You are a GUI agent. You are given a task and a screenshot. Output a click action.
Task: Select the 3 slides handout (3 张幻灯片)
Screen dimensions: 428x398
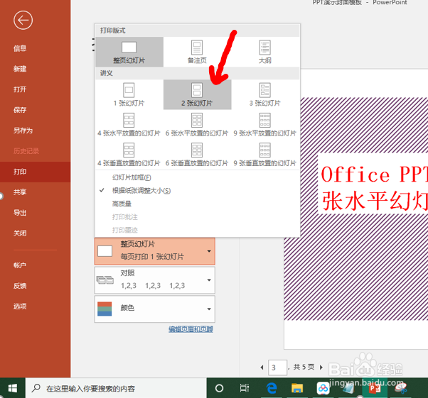click(x=265, y=94)
